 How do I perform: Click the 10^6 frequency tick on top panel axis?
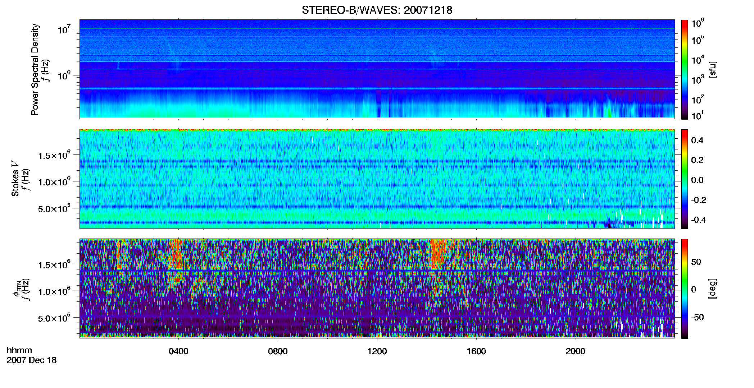point(64,75)
